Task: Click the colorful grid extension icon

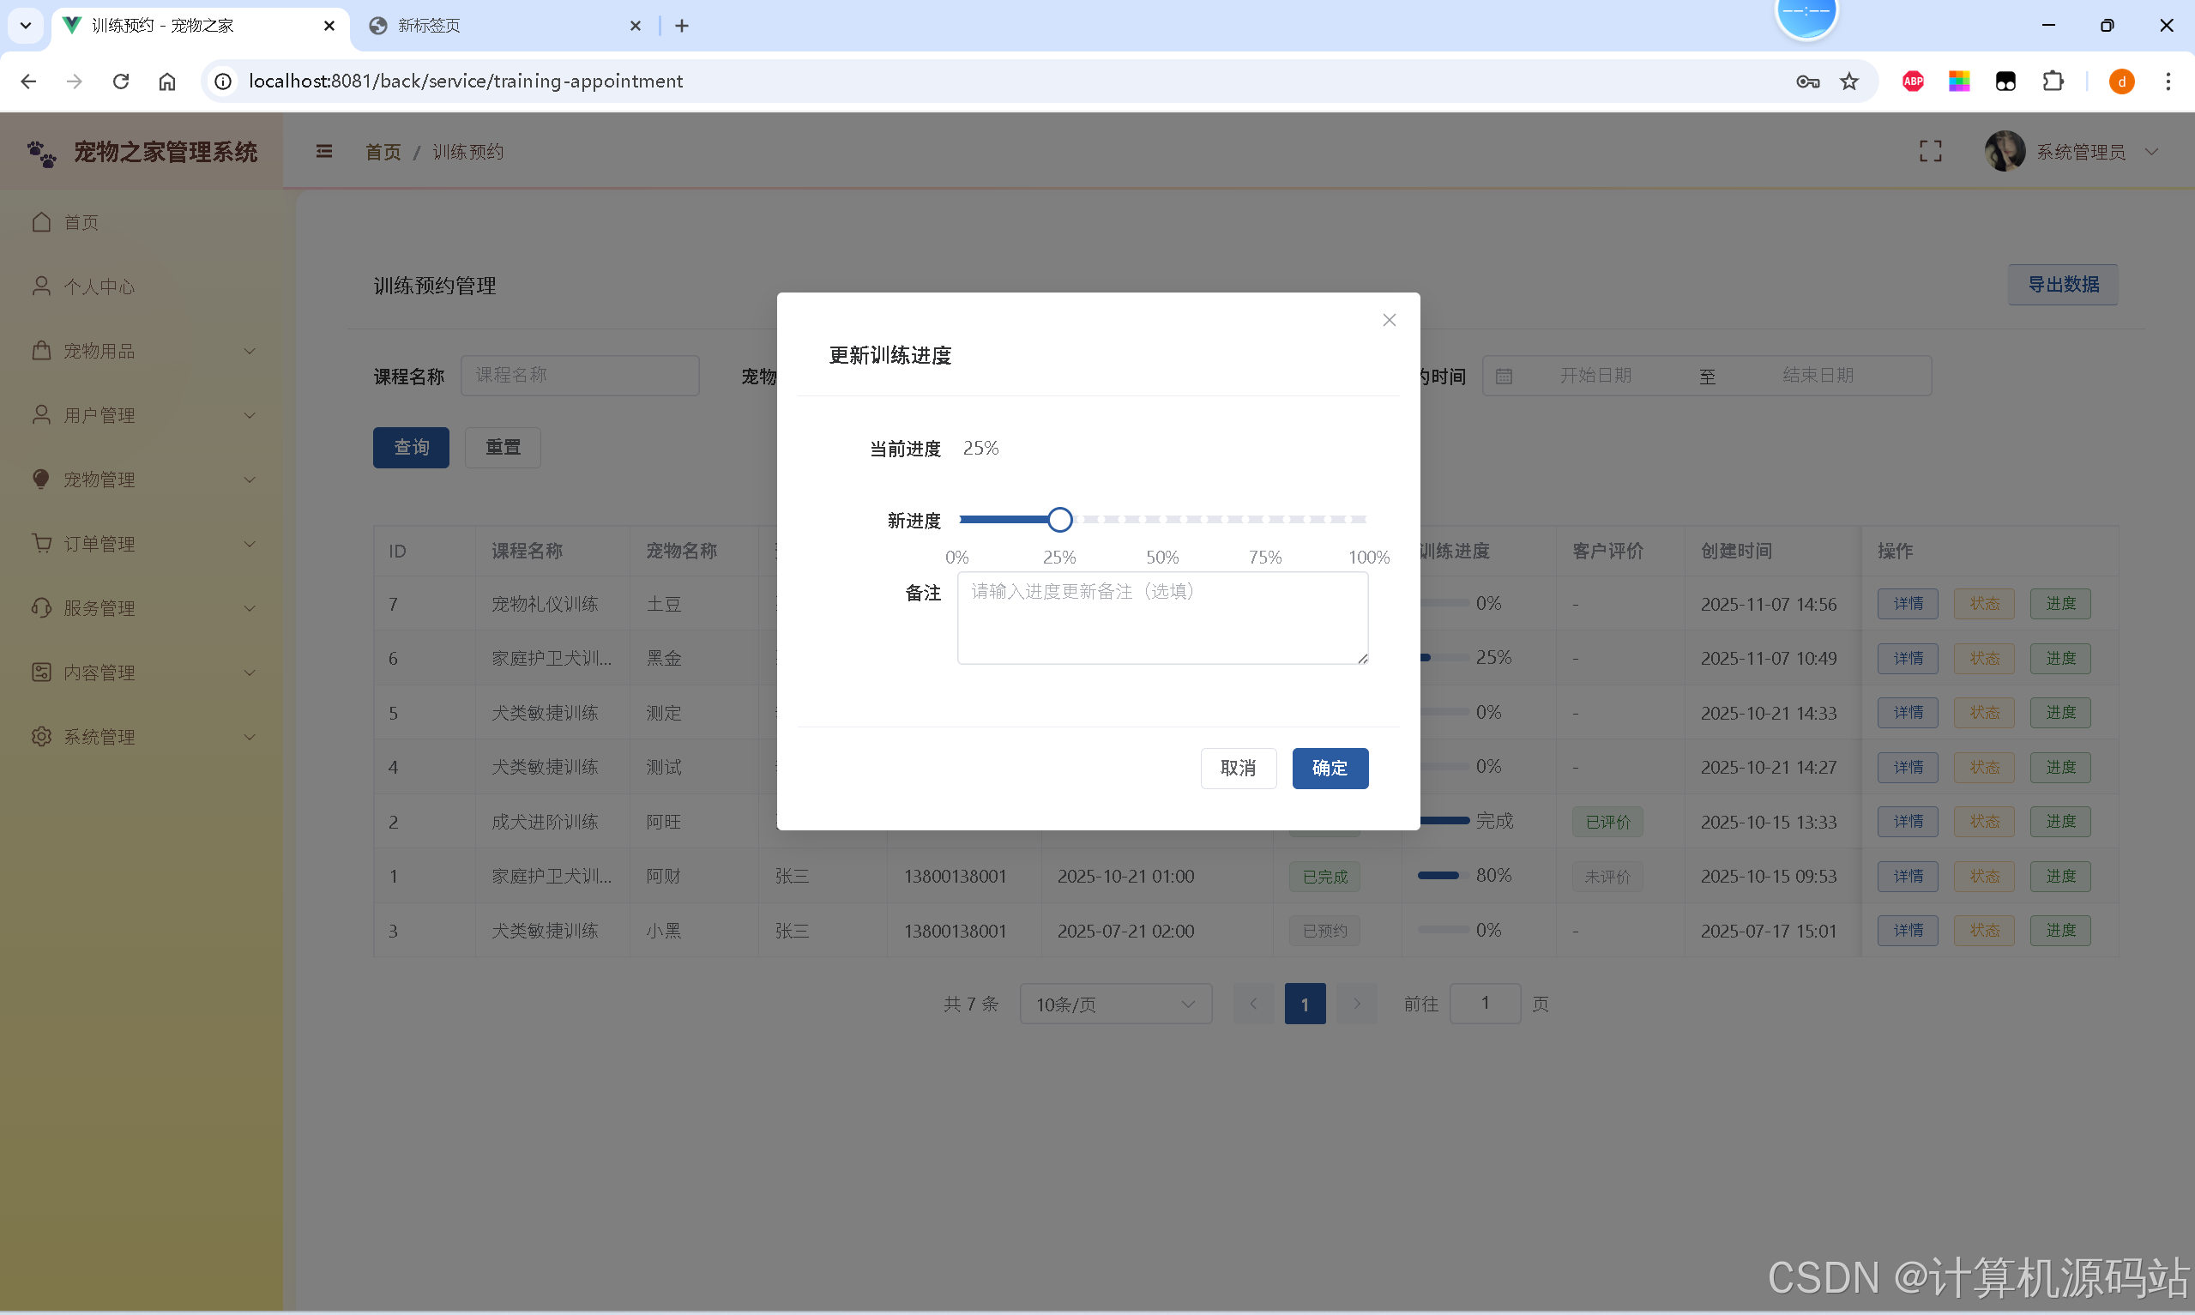Action: coord(1958,81)
